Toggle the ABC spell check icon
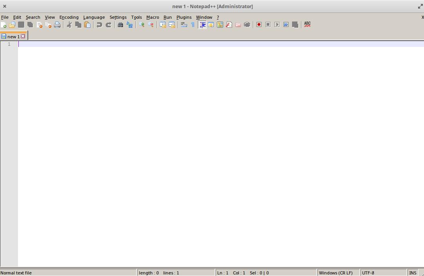 click(x=307, y=25)
